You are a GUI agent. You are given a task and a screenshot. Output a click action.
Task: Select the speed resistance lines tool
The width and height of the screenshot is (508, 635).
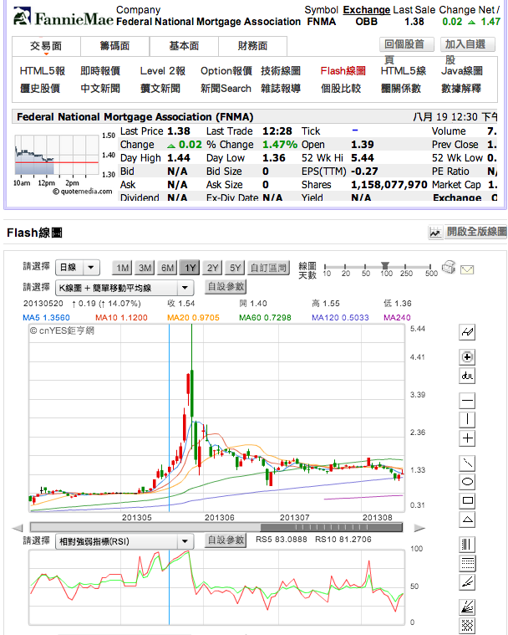point(467,582)
